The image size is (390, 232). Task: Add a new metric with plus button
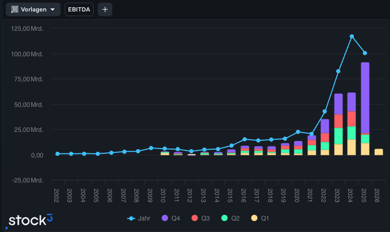(x=105, y=9)
